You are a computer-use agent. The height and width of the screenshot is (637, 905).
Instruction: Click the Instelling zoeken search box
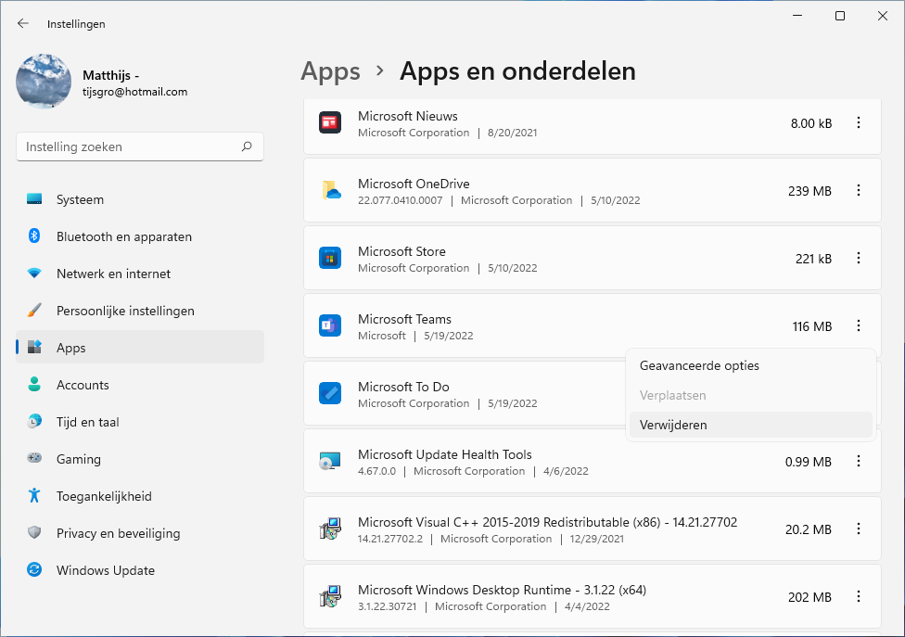tap(130, 147)
